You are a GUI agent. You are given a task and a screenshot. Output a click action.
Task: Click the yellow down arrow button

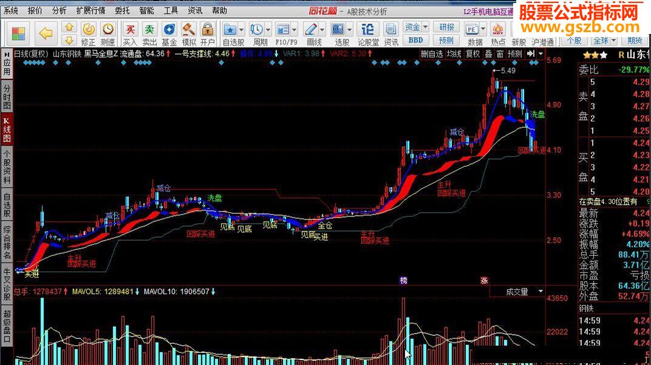pyautogui.click(x=69, y=40)
